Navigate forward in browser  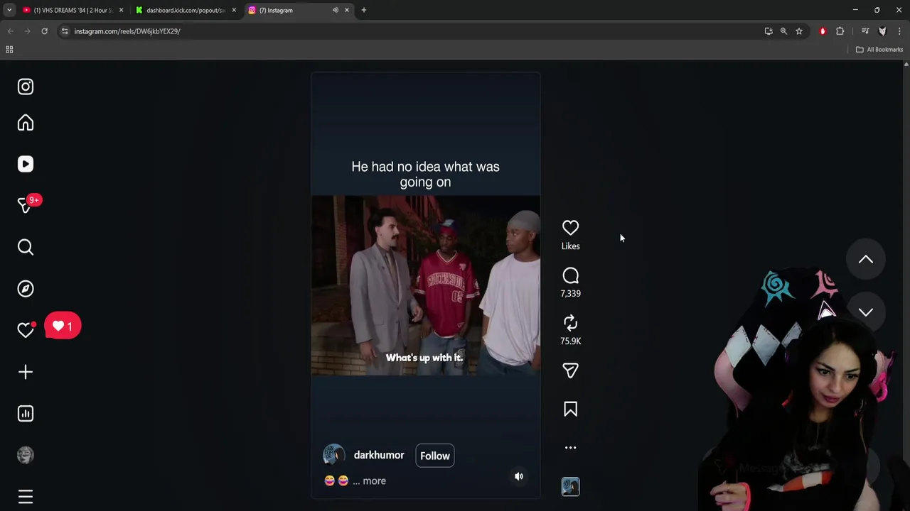27,31
